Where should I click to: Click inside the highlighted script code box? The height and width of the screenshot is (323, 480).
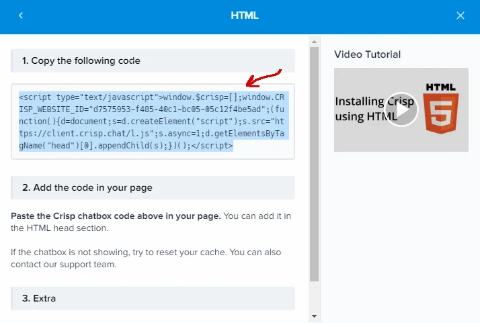(x=153, y=121)
